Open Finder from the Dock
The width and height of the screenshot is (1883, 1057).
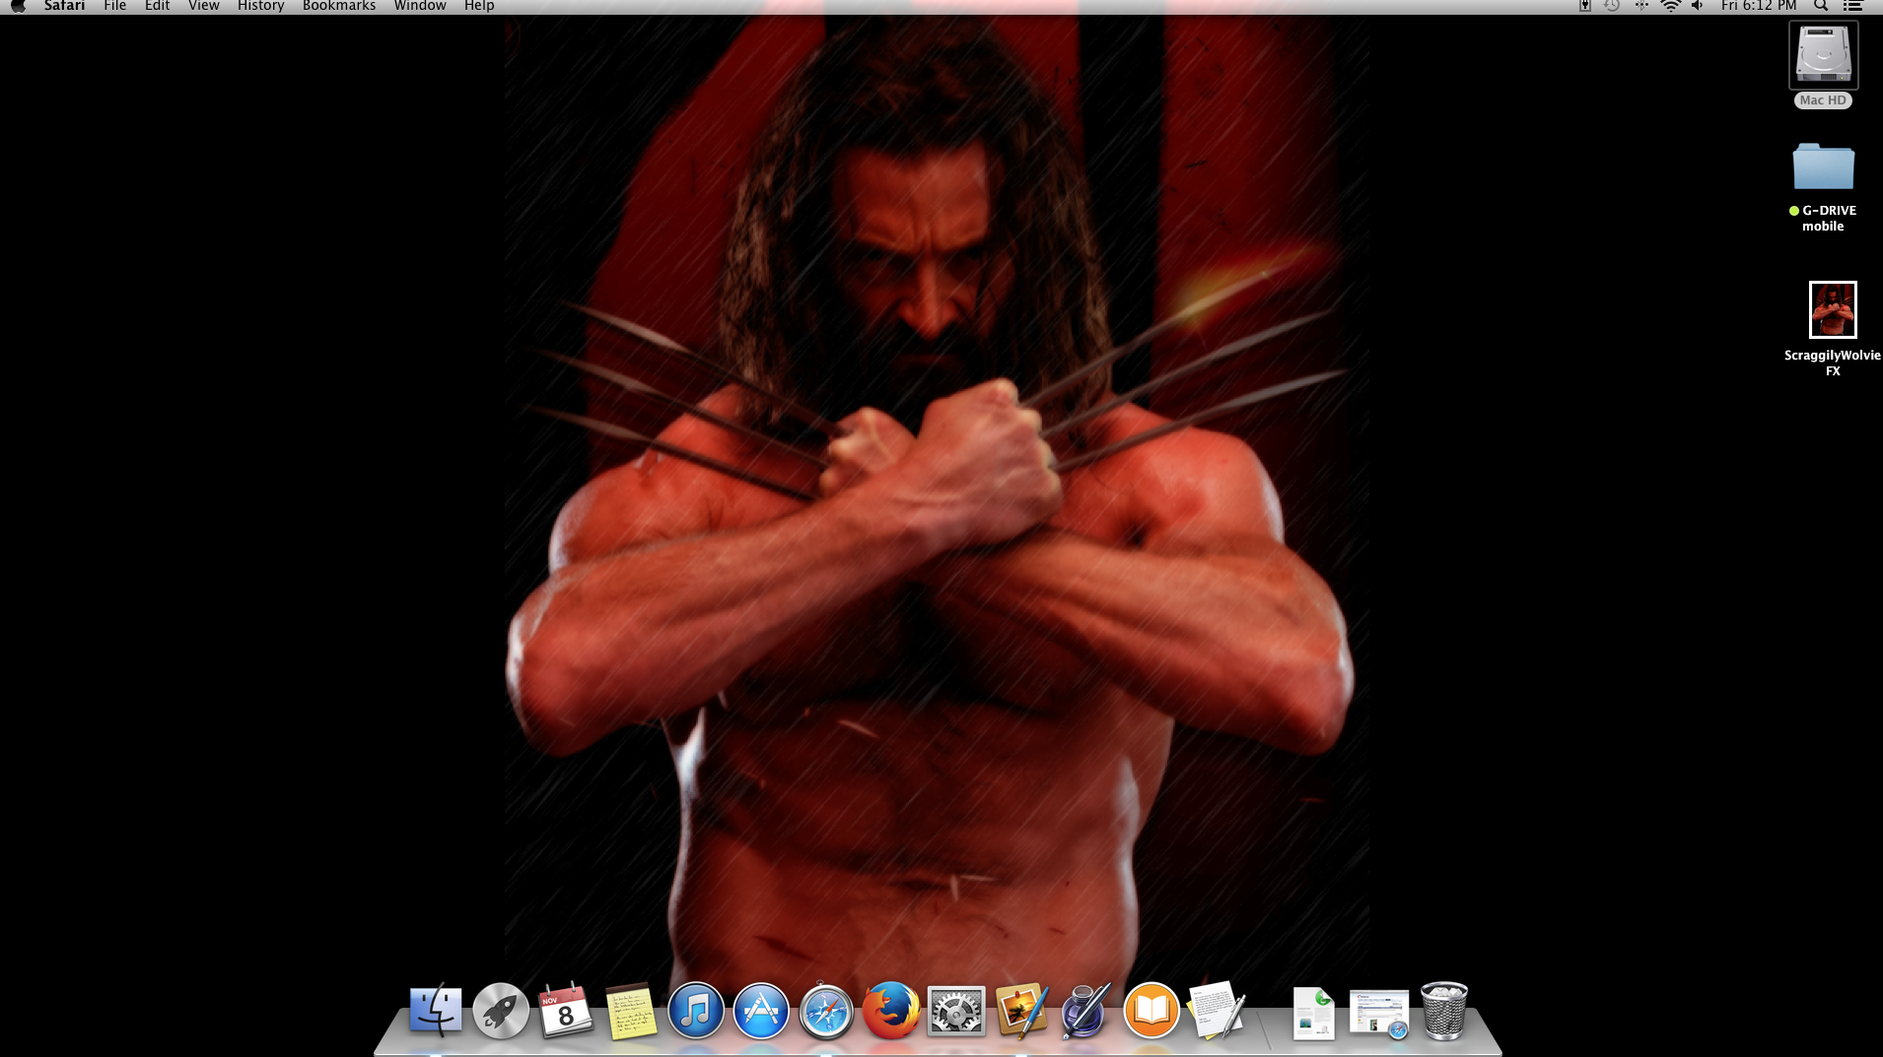coord(435,1010)
